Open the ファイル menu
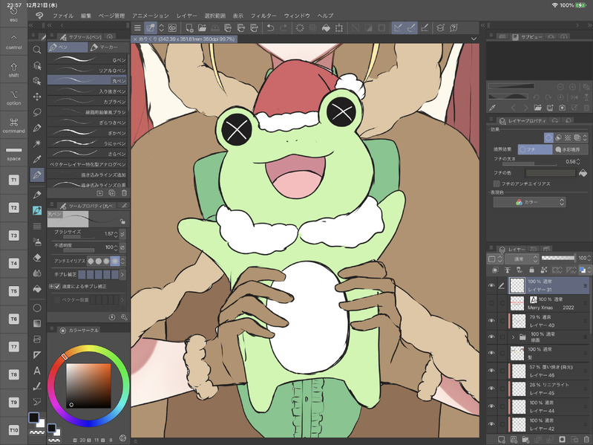 click(63, 16)
